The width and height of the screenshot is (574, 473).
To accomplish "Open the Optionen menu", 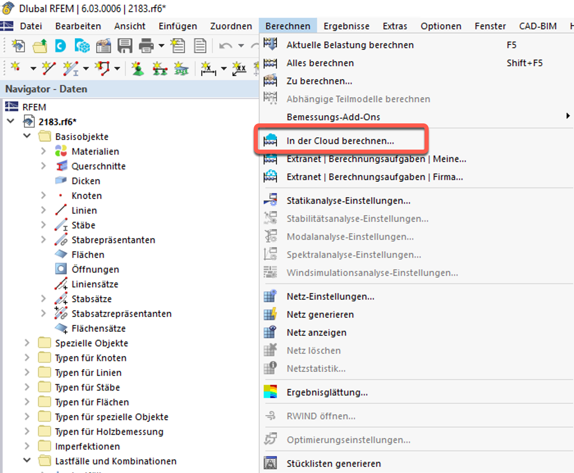I will [x=441, y=26].
